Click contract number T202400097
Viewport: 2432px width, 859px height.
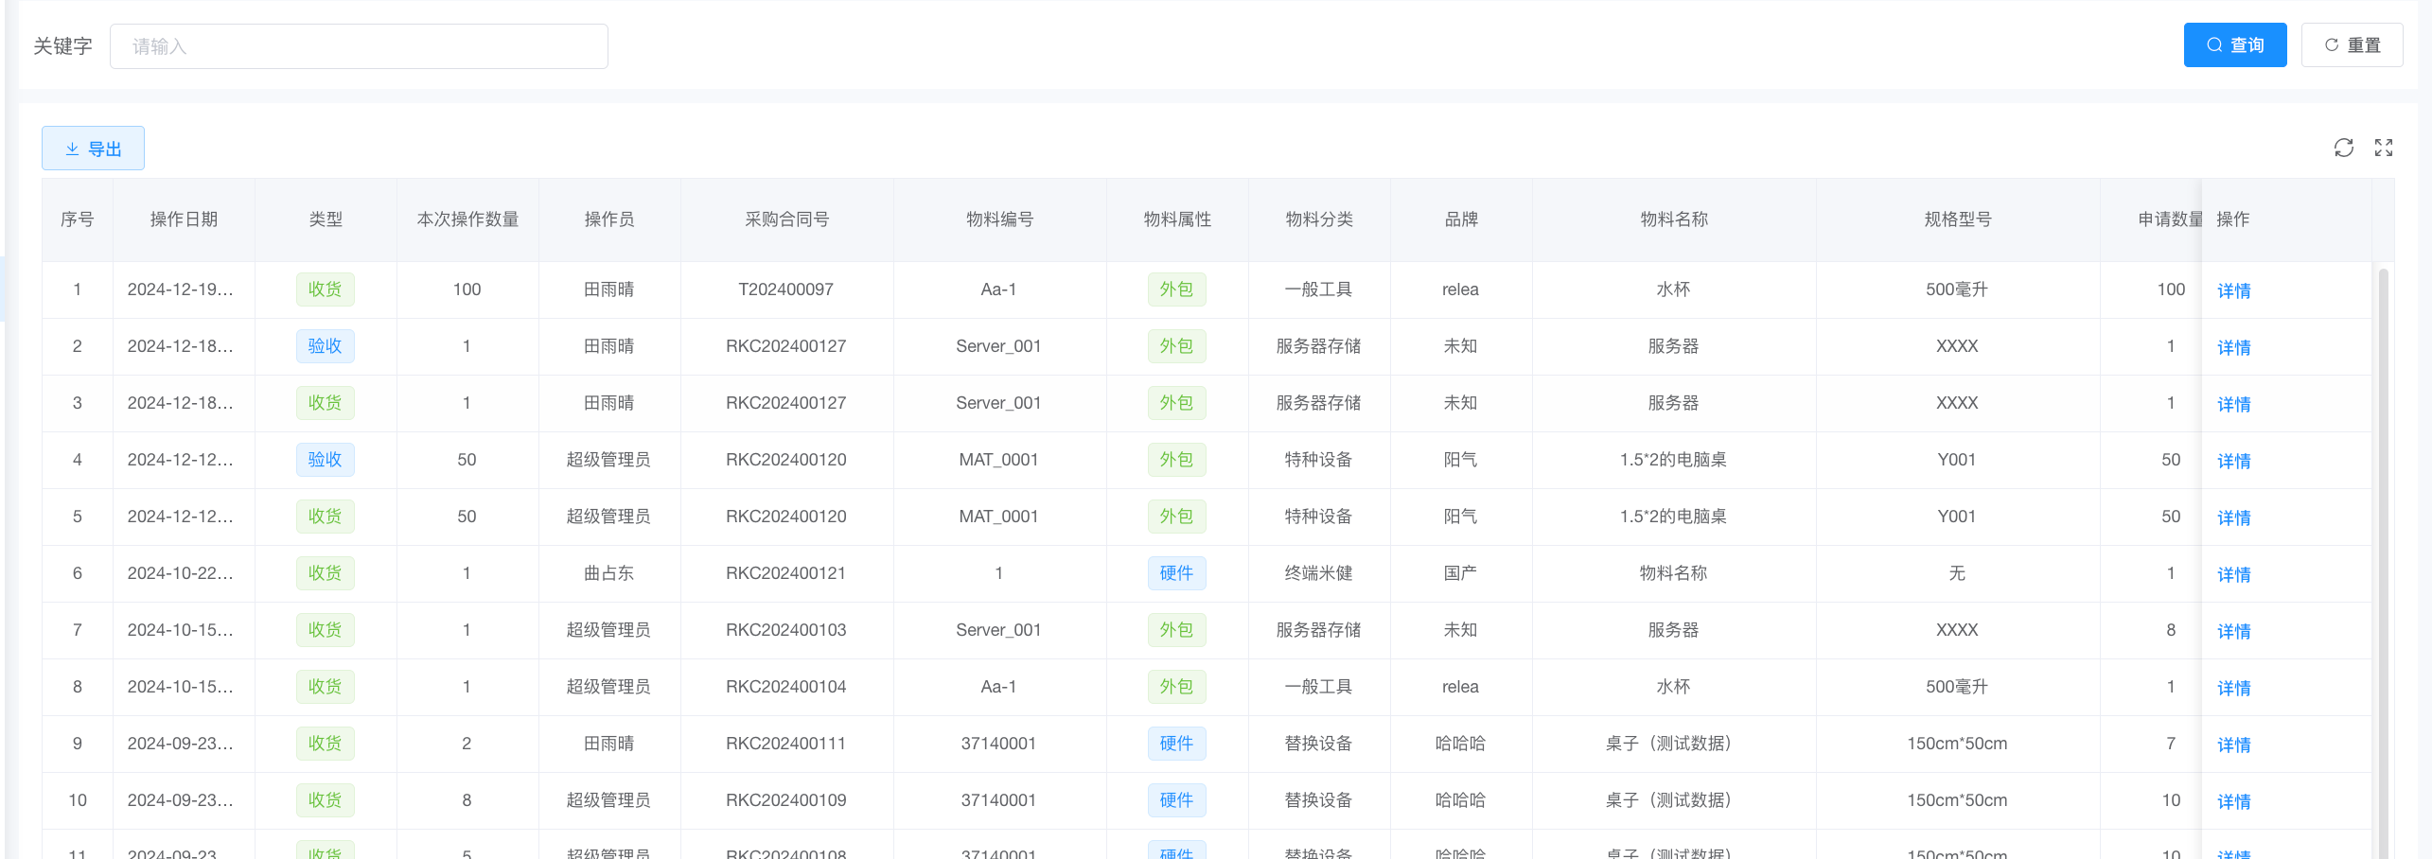click(785, 289)
